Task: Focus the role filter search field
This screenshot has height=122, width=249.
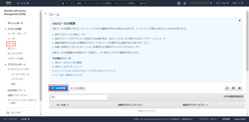Action: 79,97
